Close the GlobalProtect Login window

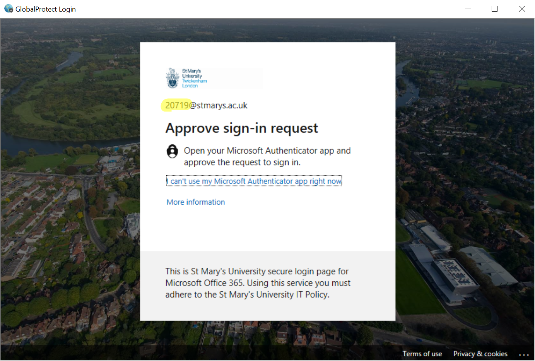pos(522,9)
